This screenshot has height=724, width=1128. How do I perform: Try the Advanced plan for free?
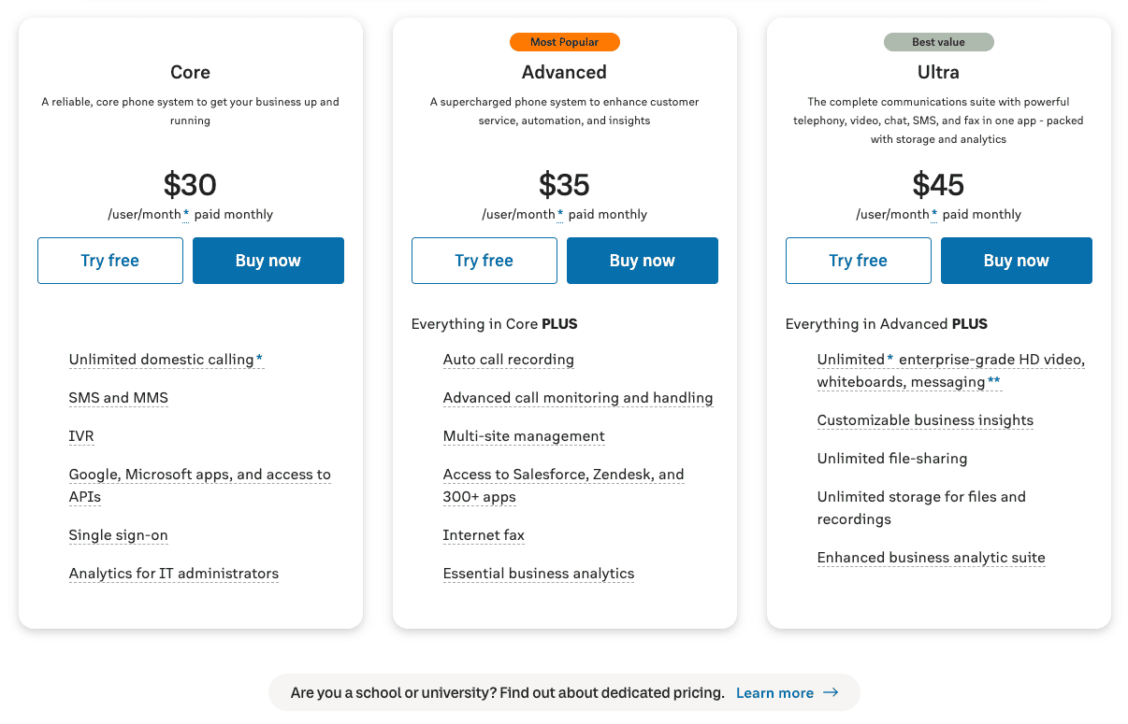pyautogui.click(x=484, y=261)
